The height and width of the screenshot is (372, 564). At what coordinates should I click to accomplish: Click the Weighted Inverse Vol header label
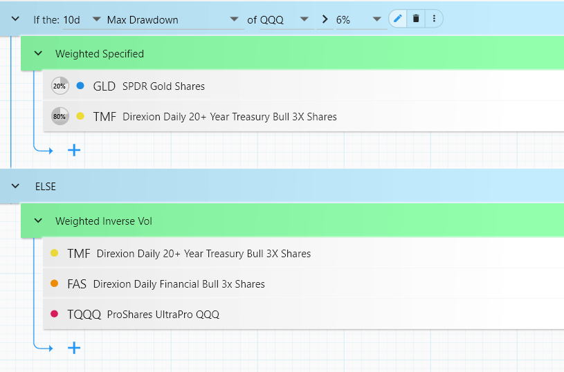104,221
